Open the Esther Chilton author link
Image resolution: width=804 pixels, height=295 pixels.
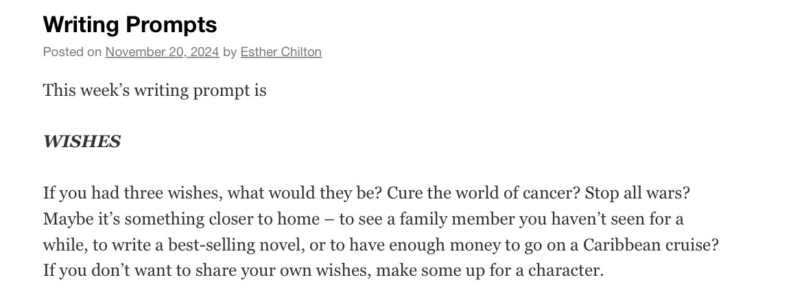[281, 52]
